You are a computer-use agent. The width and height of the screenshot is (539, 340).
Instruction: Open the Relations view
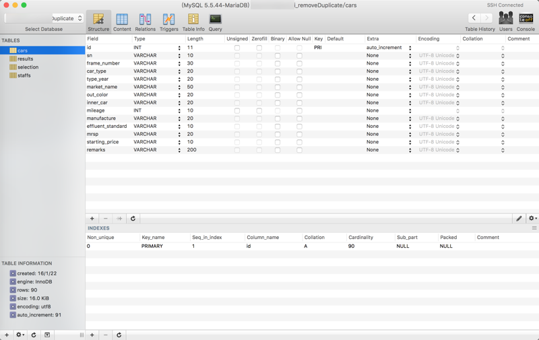point(145,22)
